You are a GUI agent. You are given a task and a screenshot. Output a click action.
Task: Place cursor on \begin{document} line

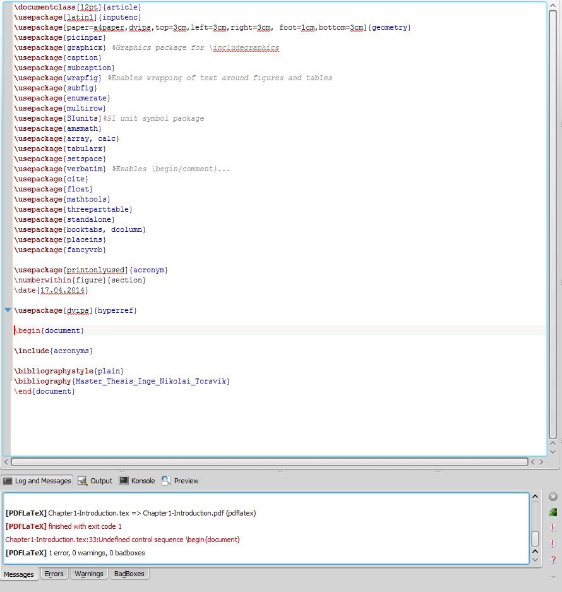[49, 330]
